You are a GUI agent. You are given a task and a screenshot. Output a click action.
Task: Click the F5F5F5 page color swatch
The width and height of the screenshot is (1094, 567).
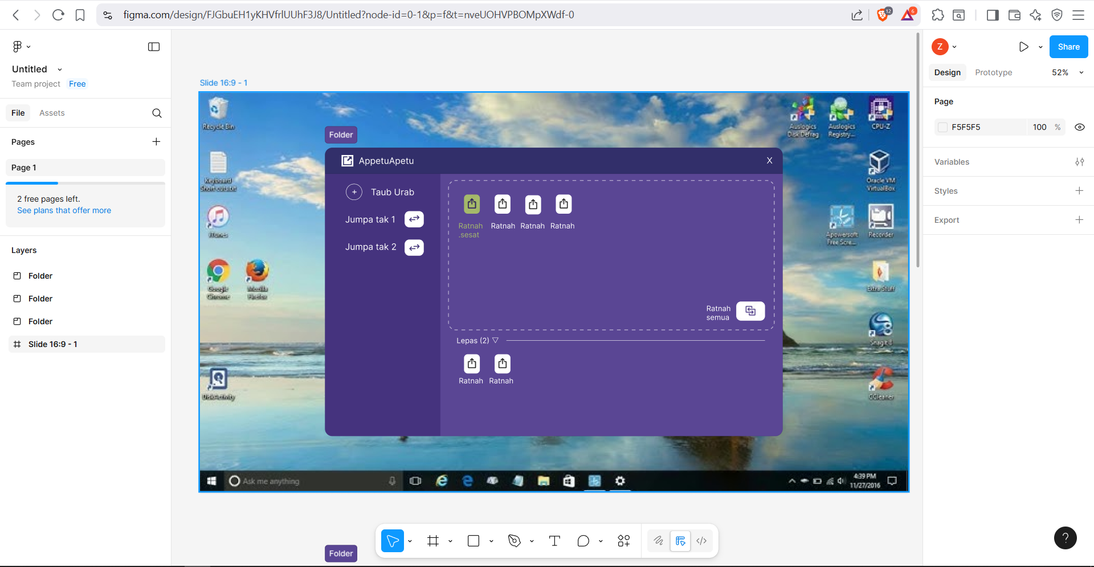click(x=943, y=127)
